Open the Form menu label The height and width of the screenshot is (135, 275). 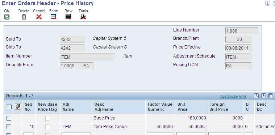tap(54, 11)
